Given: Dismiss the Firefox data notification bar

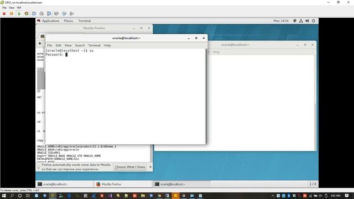Looking at the screenshot, I should (x=150, y=167).
